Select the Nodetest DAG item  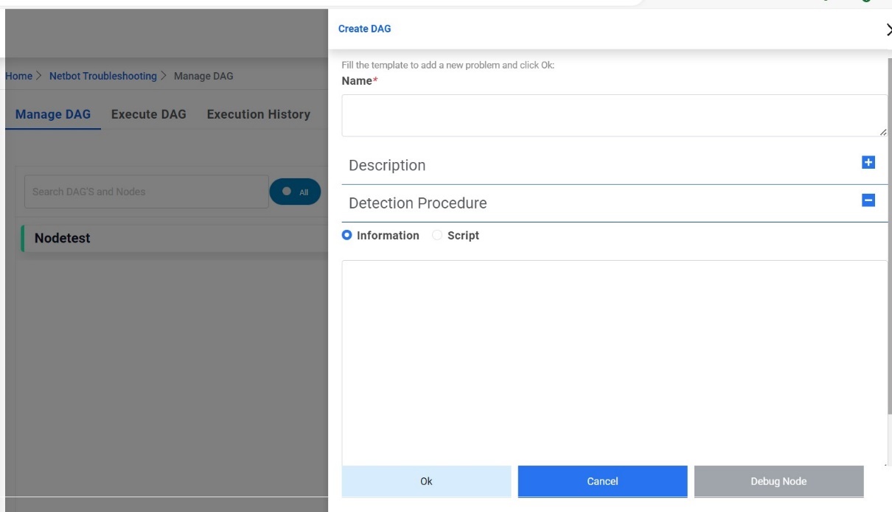click(63, 239)
